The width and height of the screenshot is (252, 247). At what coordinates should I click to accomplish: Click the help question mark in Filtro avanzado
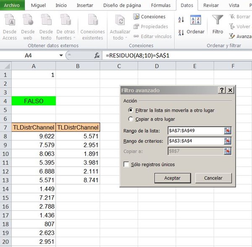[222, 90]
